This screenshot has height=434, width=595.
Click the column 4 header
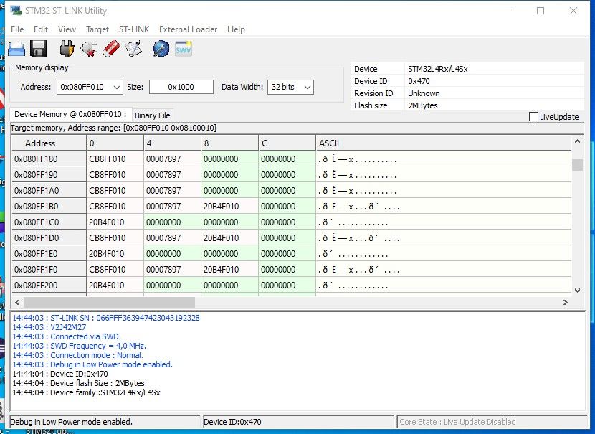click(172, 143)
